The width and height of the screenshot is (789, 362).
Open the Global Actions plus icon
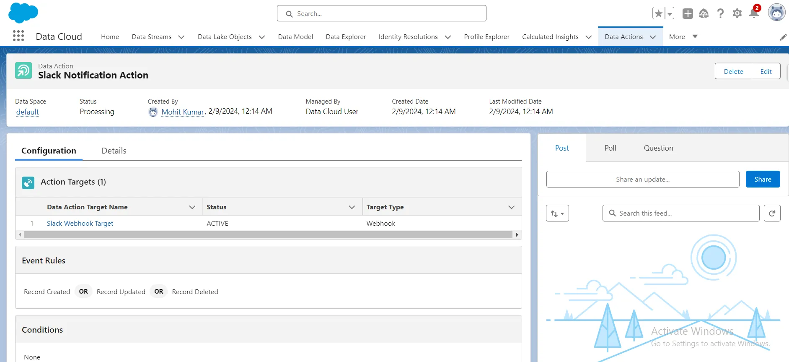point(688,13)
